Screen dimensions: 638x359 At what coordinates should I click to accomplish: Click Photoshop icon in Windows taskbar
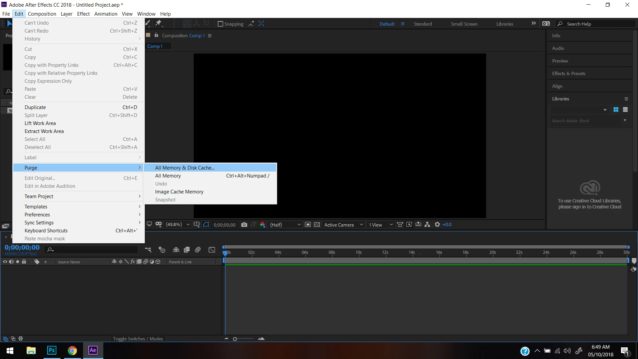click(52, 350)
